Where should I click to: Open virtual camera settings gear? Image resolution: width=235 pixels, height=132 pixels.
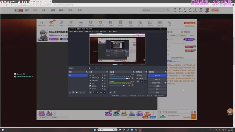[165, 83]
